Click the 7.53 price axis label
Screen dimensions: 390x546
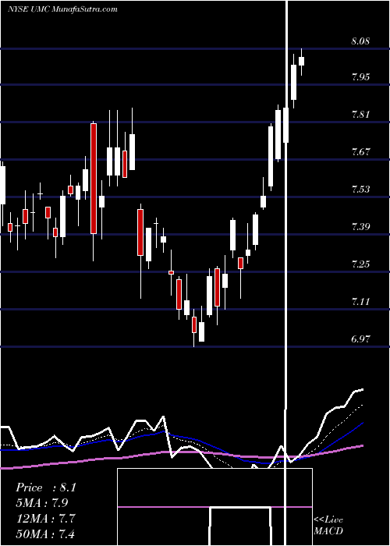tap(360, 190)
